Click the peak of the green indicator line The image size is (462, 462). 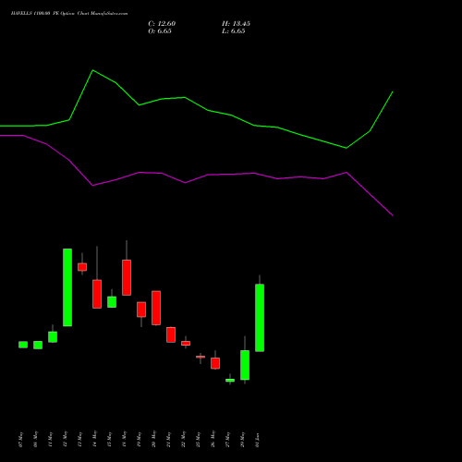tap(92, 70)
